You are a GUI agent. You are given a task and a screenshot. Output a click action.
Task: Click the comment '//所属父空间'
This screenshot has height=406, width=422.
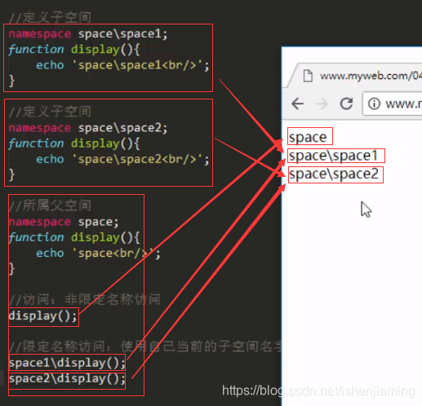tap(50, 205)
